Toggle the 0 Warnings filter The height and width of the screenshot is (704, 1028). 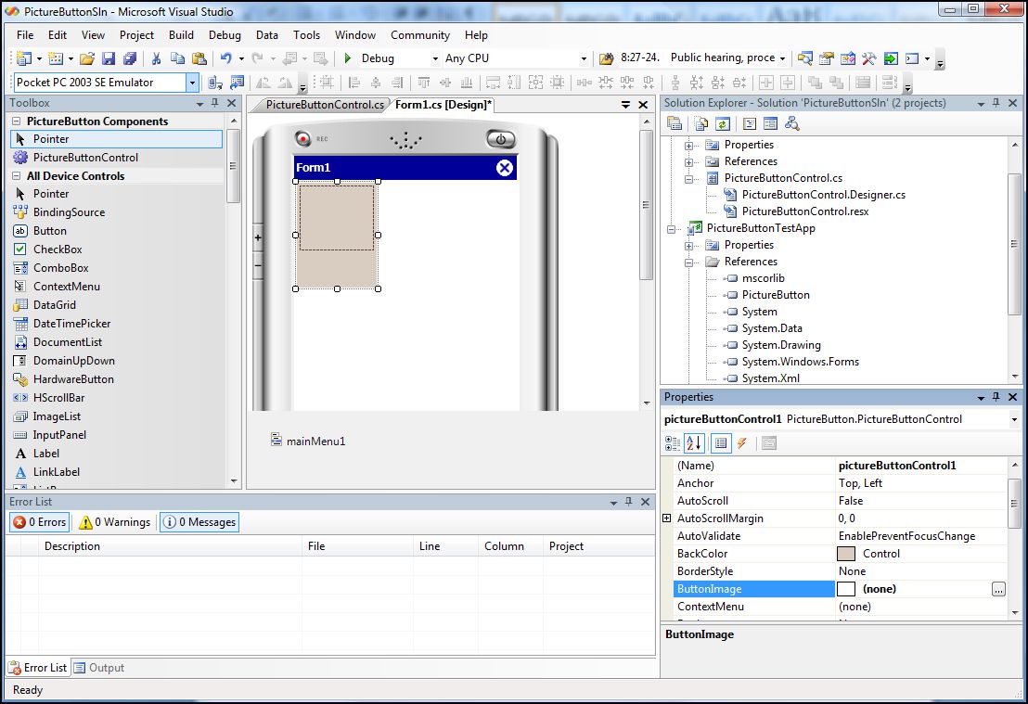tap(115, 522)
